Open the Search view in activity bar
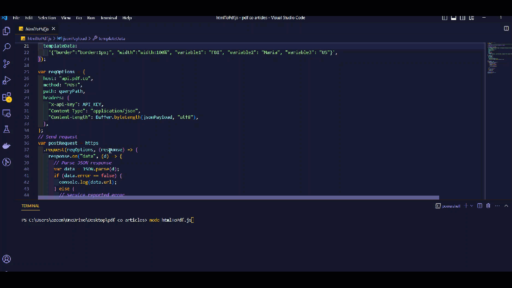 tap(6, 47)
